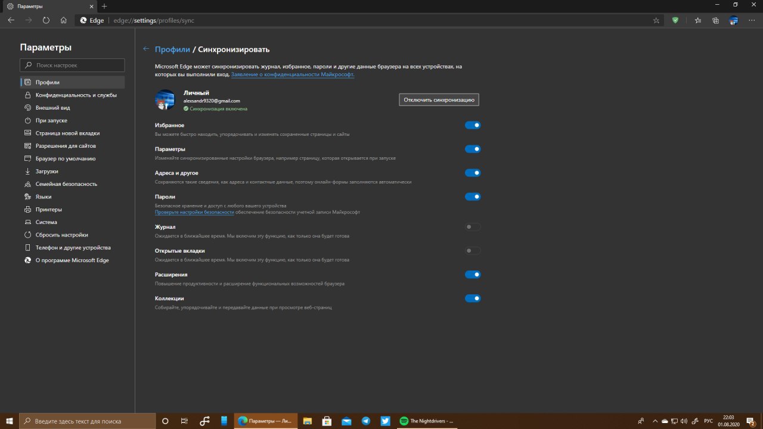Open File Explorer from taskbar

pyautogui.click(x=308, y=421)
